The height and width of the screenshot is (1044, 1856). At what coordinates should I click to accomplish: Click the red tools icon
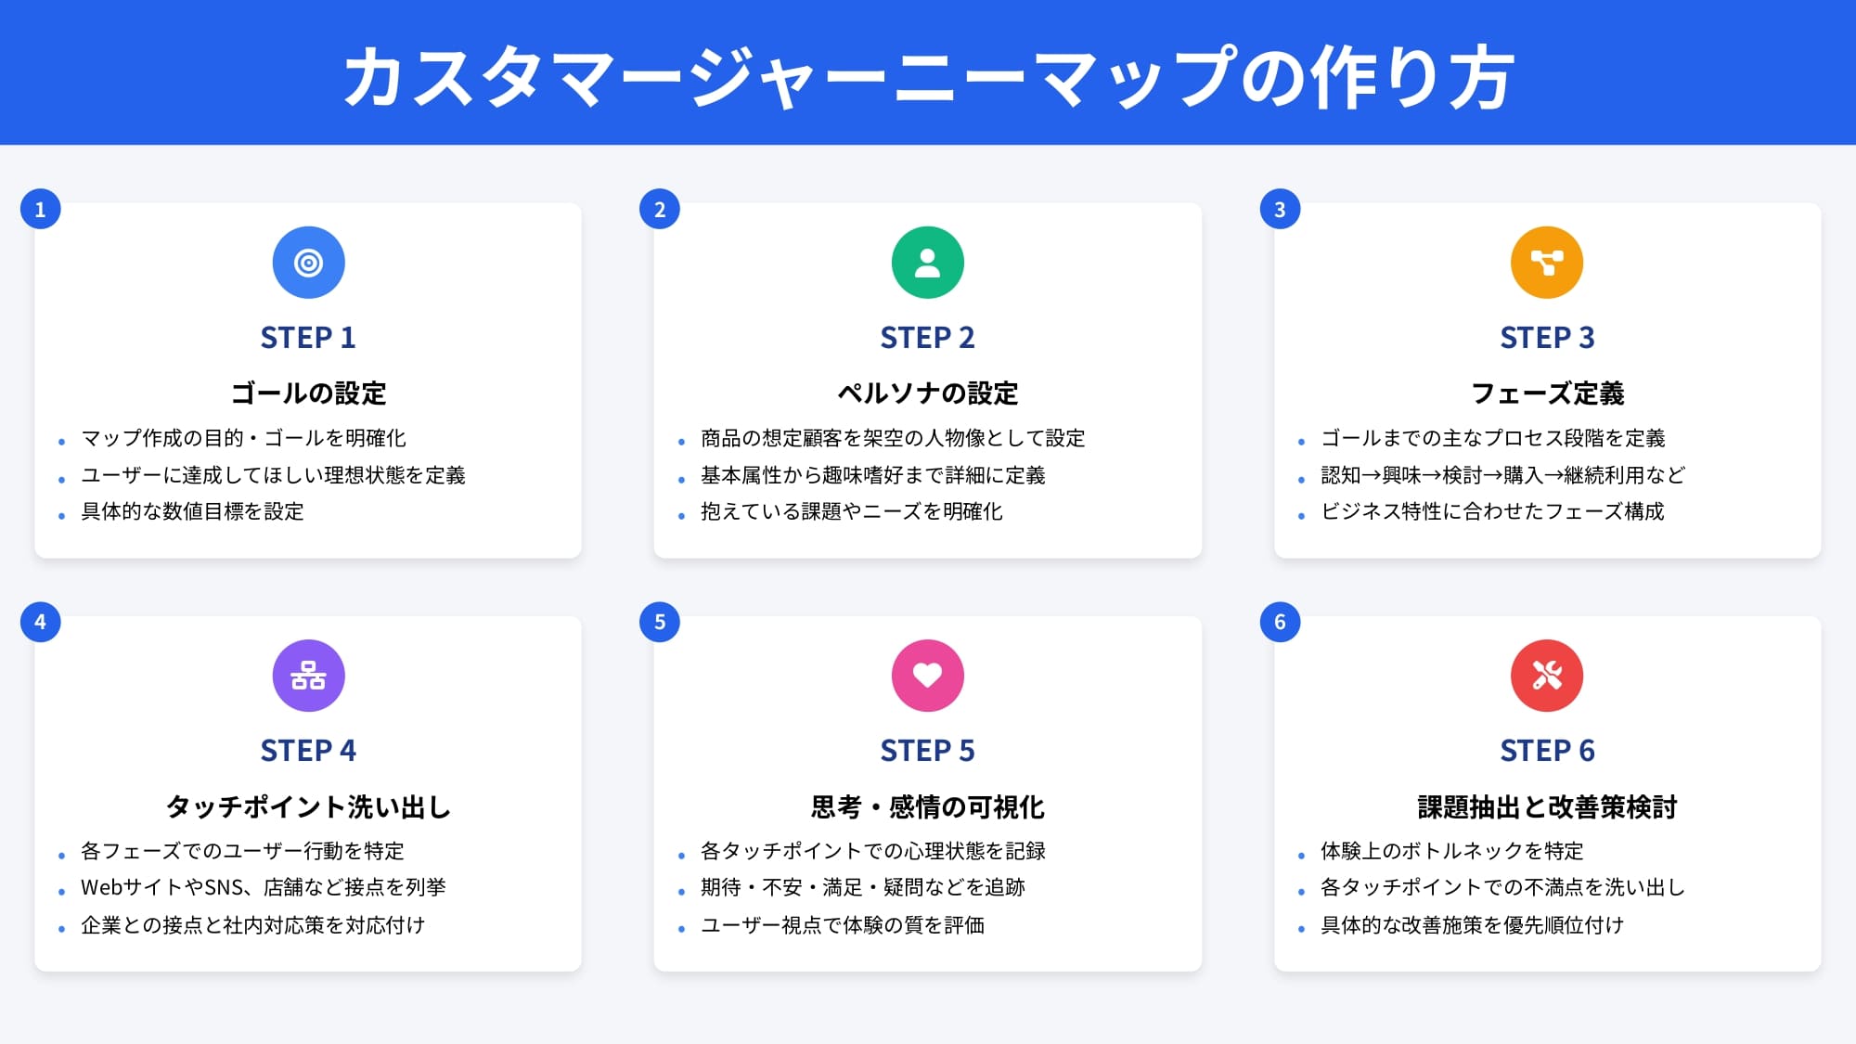[x=1546, y=676]
